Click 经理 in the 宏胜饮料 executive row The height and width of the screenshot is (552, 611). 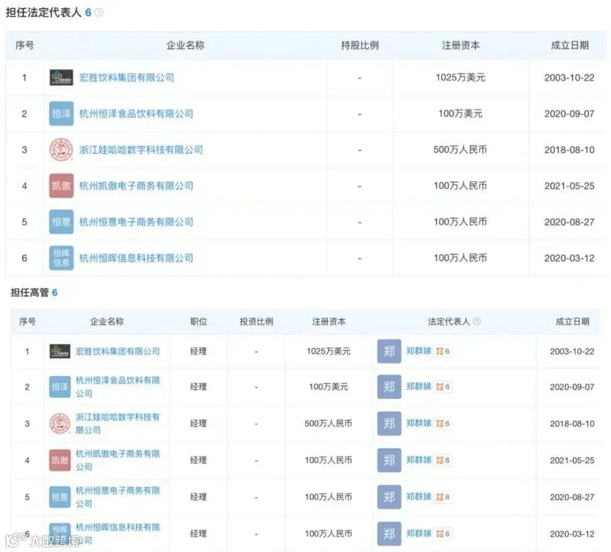199,351
